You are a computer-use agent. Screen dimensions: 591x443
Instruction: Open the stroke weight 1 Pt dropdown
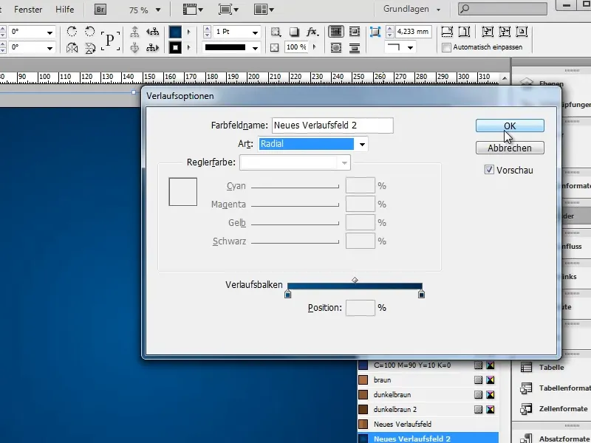[x=255, y=32]
